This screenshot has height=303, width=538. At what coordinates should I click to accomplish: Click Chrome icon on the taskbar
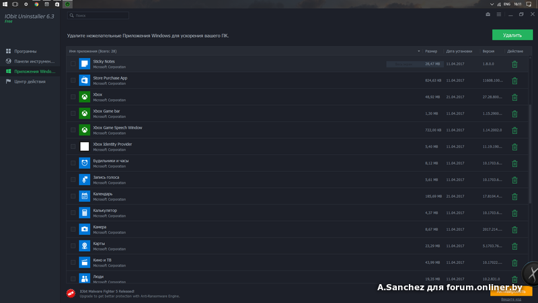pos(36,4)
